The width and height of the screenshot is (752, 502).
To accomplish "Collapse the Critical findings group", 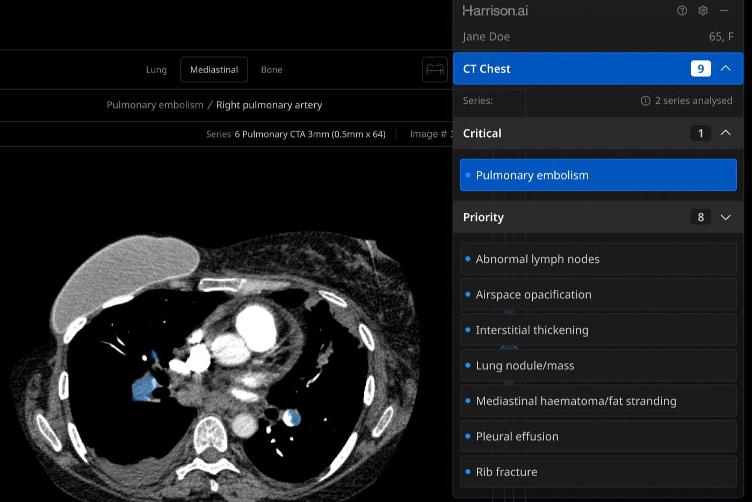I will [x=725, y=133].
